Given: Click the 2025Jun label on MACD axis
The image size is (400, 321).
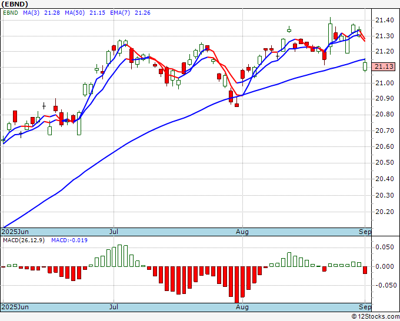Looking at the screenshot, I should point(15,307).
